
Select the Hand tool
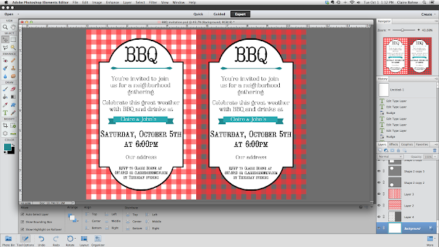[13, 27]
